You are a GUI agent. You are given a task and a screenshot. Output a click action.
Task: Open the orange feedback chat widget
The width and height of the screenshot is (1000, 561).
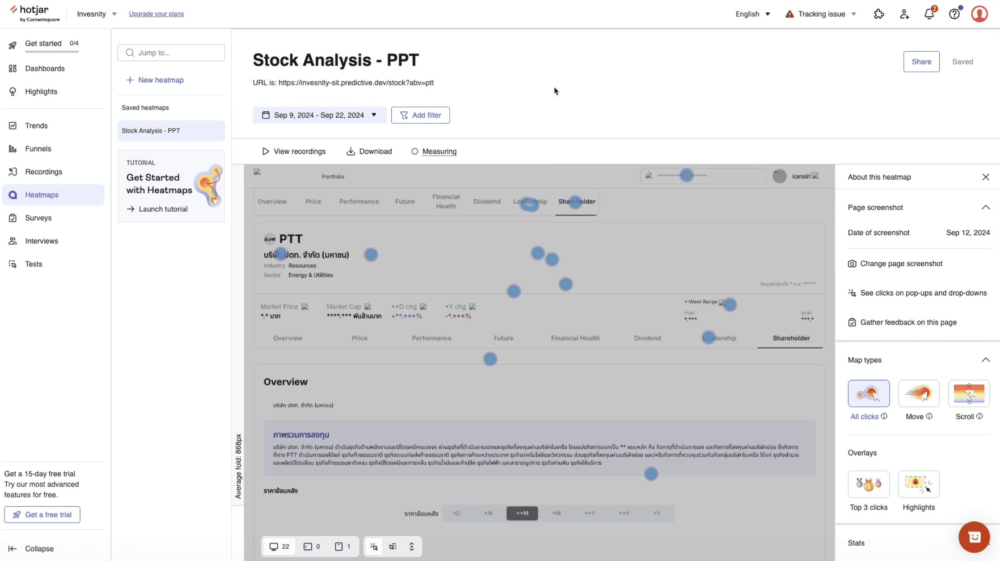point(974,537)
